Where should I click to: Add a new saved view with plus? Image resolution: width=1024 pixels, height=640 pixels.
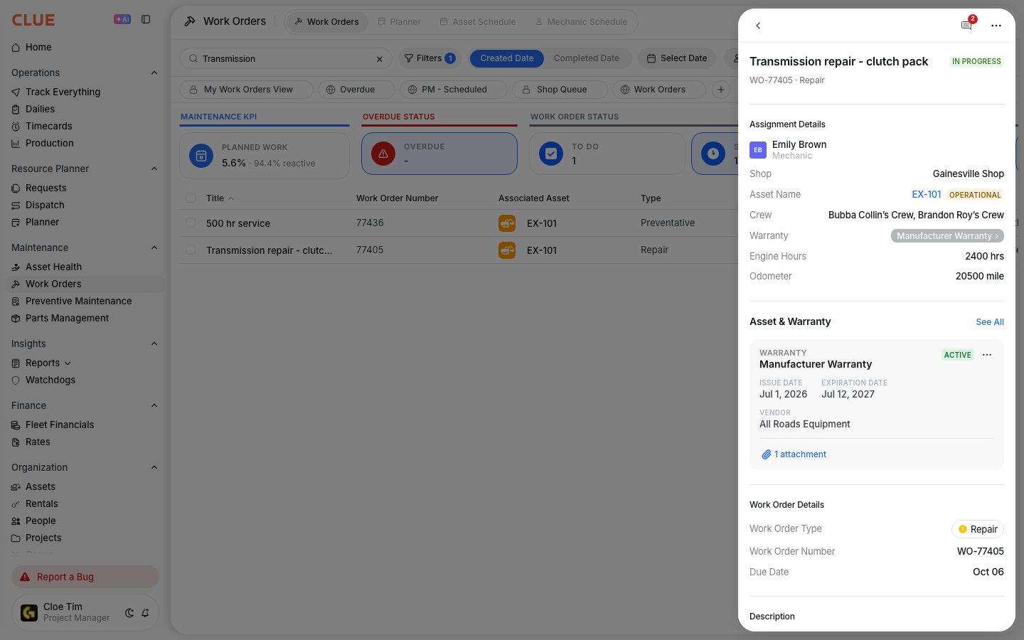pyautogui.click(x=721, y=90)
